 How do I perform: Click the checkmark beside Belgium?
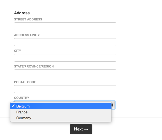click(13, 106)
